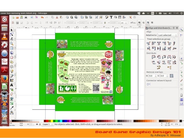Select the Calligraphy tool
This screenshot has height=138, width=184.
(12, 80)
